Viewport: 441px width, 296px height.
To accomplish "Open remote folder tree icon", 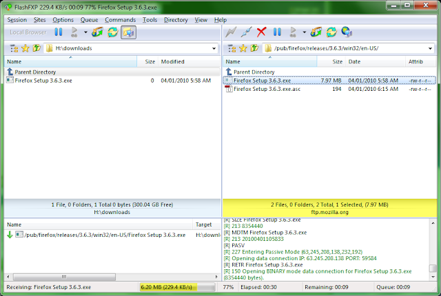I will pyautogui.click(x=232, y=48).
